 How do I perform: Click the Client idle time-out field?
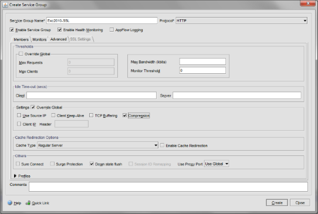[92, 95]
